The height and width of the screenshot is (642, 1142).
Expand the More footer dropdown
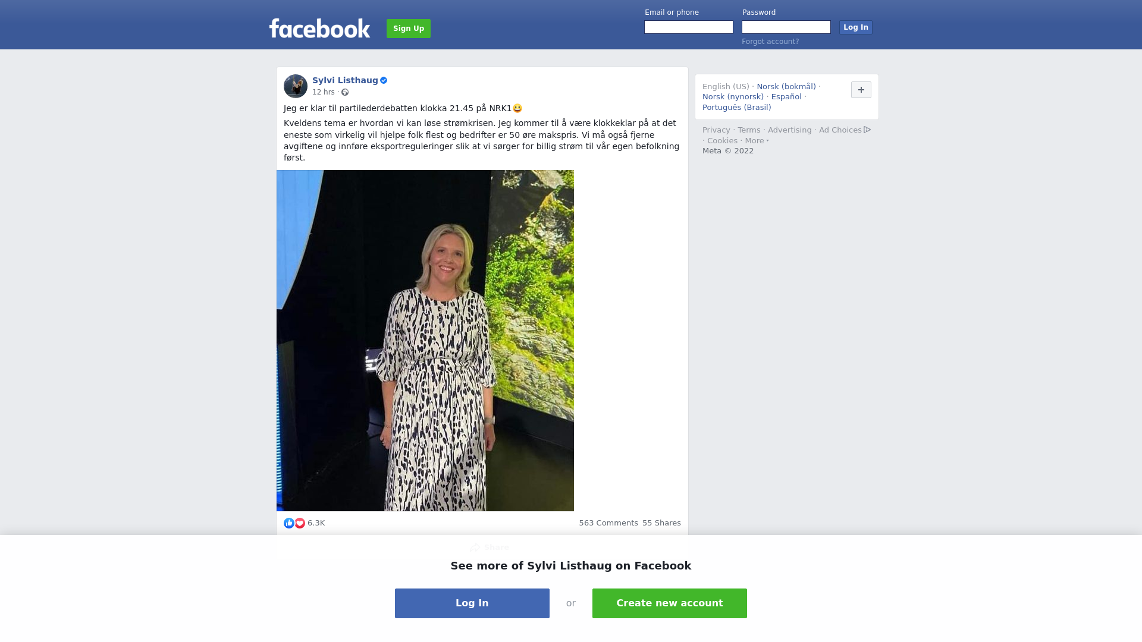tap(757, 141)
